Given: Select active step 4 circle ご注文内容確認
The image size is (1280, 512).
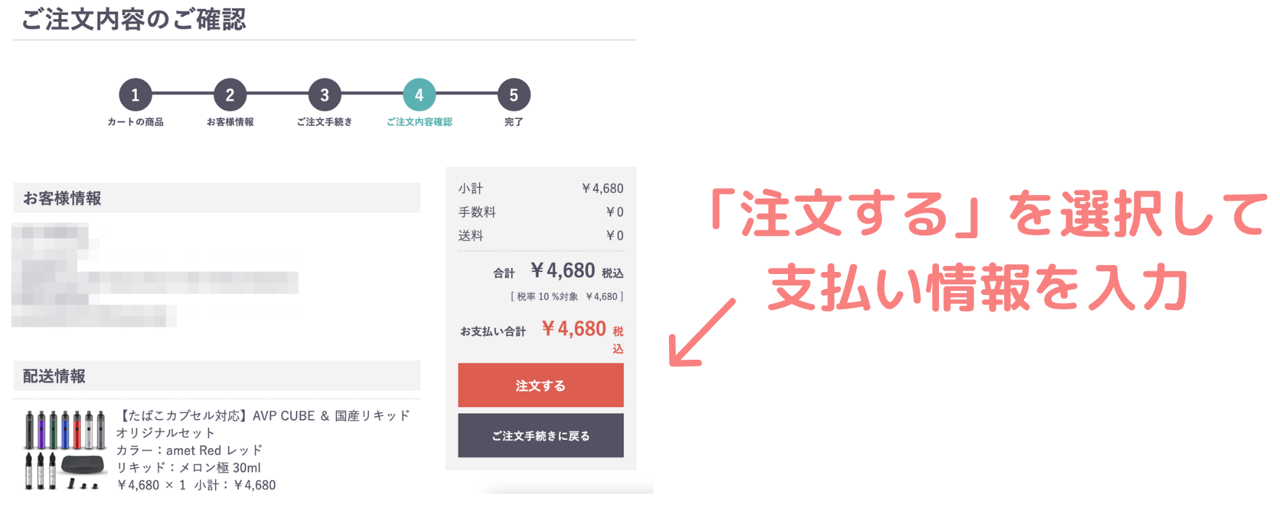Looking at the screenshot, I should click(419, 95).
